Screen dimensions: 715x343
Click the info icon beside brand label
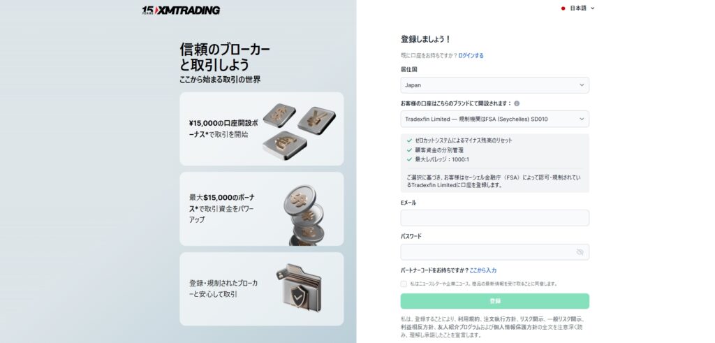517,103
